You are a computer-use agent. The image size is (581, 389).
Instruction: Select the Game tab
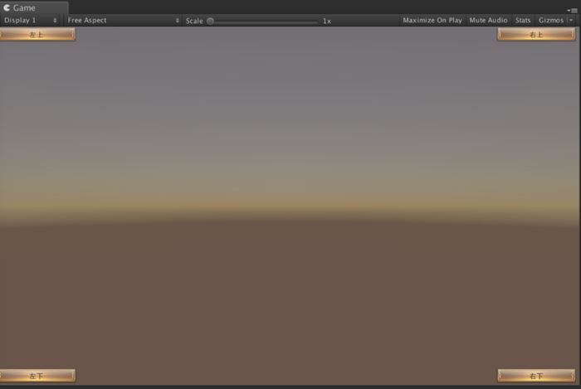coord(24,7)
